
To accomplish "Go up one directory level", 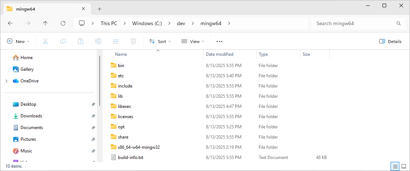I will [x=45, y=23].
